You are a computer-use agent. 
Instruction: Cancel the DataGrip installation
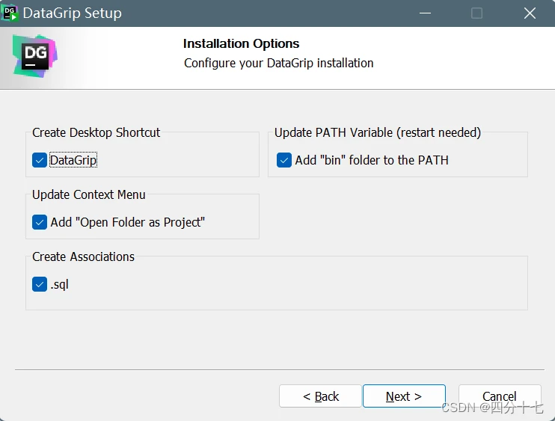click(500, 396)
